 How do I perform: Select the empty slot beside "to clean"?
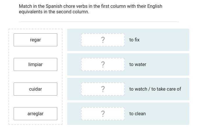(x=103, y=114)
